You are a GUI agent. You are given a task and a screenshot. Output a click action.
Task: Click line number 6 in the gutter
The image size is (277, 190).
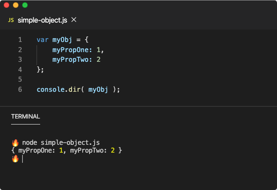click(x=20, y=89)
